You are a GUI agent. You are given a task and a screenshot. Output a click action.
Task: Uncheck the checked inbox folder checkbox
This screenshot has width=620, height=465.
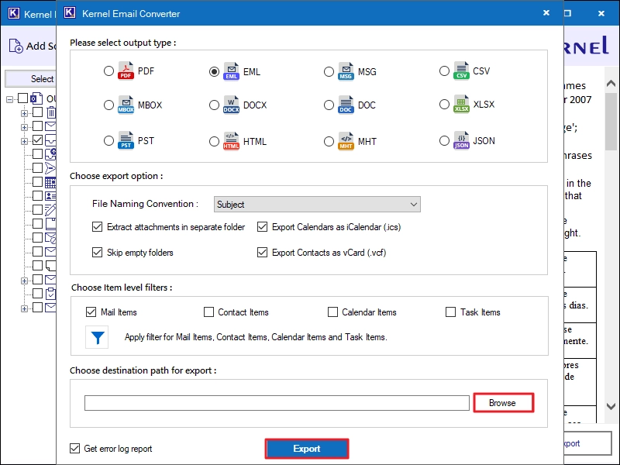point(37,140)
